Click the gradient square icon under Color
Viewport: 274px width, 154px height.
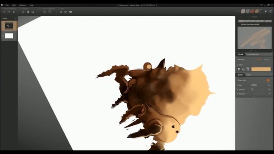pos(239,69)
